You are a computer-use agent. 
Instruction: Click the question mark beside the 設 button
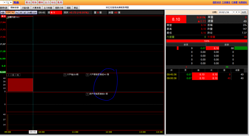click(9, 75)
